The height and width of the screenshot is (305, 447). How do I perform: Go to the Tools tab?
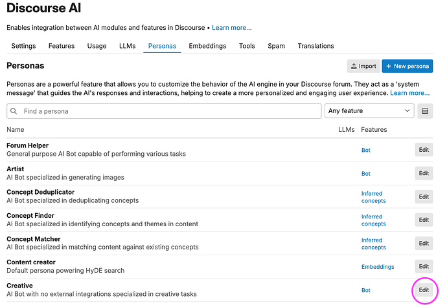click(247, 46)
